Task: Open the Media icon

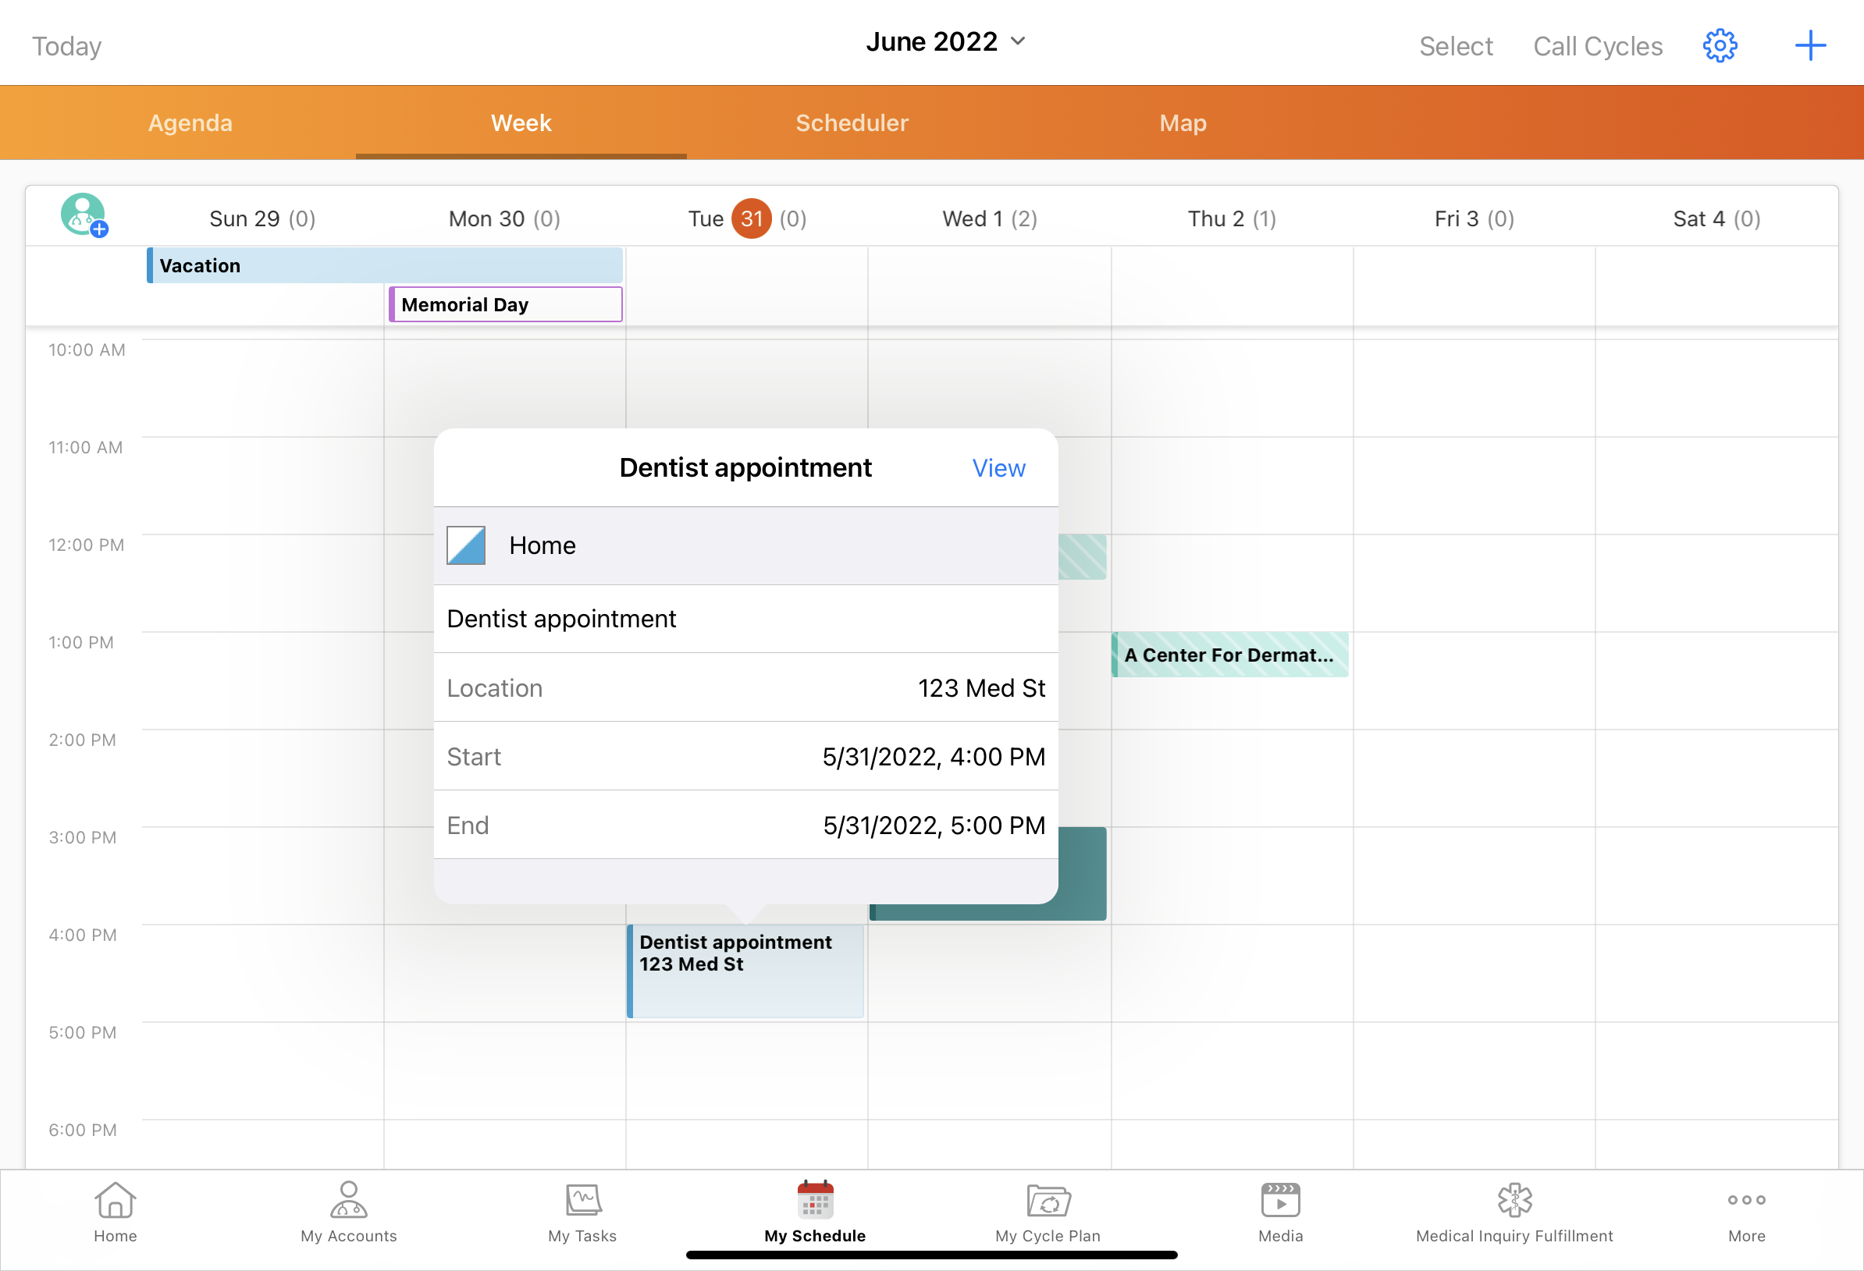Action: (1280, 1211)
